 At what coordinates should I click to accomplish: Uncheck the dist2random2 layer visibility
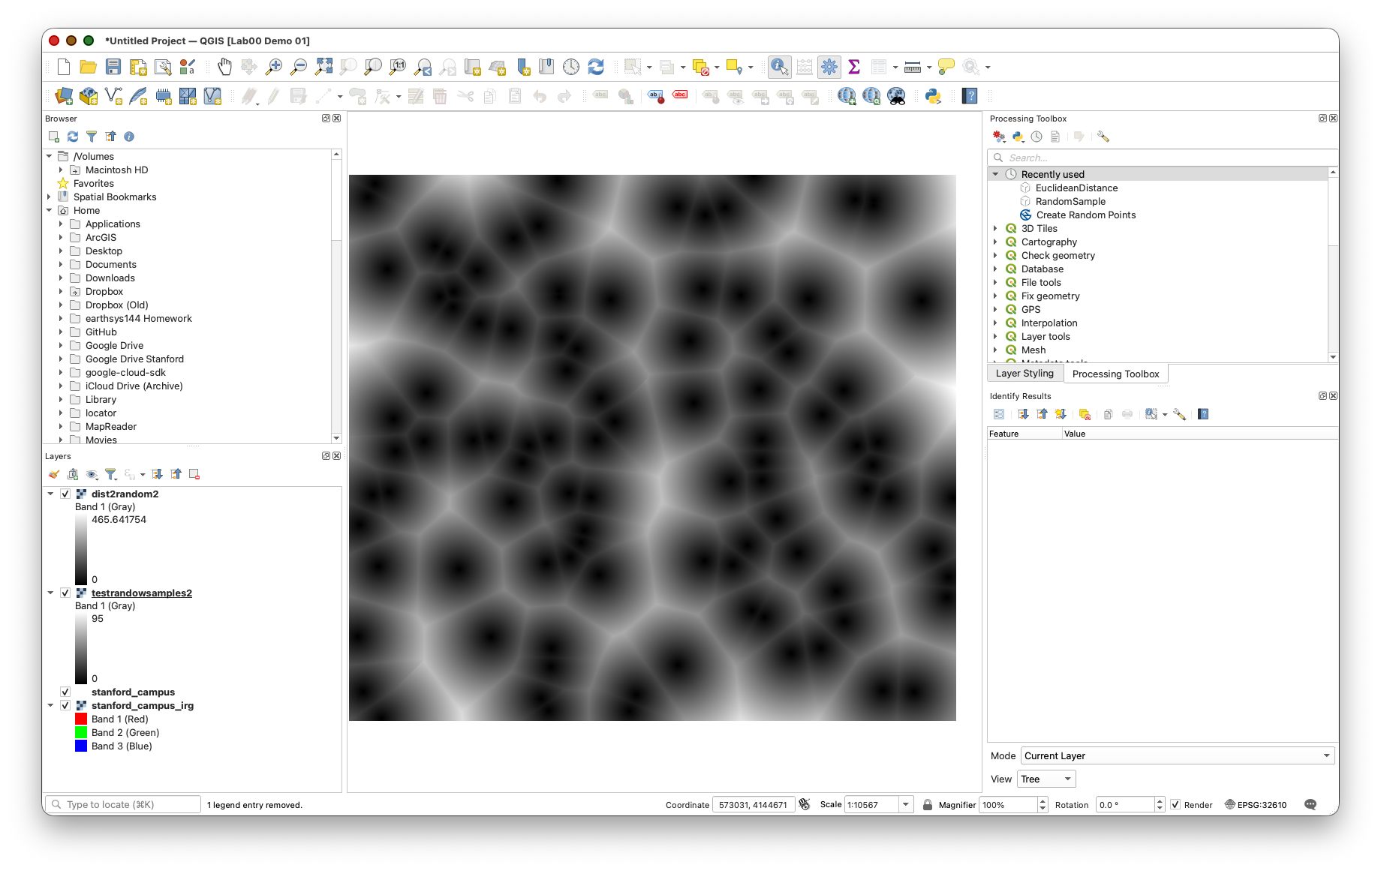[65, 494]
